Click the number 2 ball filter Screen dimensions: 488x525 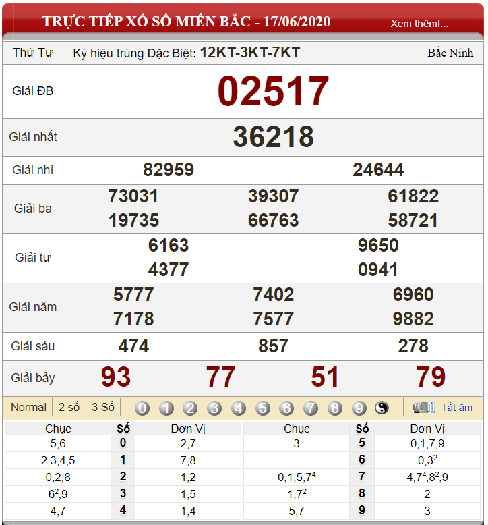pos(190,408)
